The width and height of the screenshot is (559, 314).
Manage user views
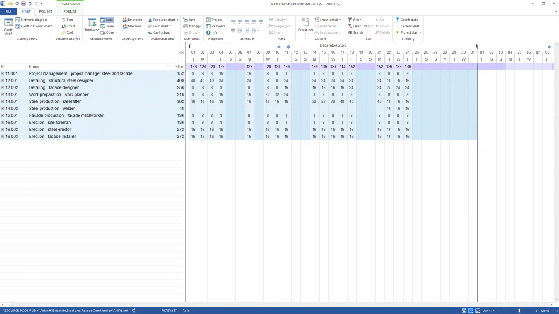coord(192,26)
